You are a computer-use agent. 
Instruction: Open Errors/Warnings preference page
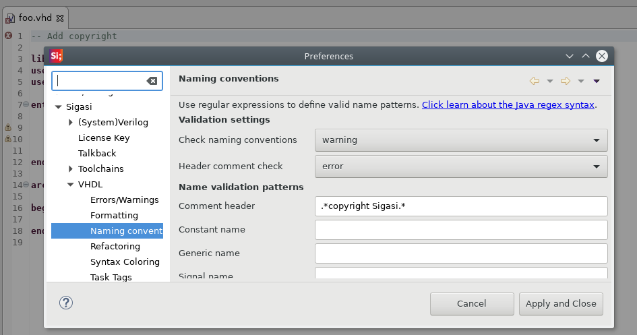(124, 200)
